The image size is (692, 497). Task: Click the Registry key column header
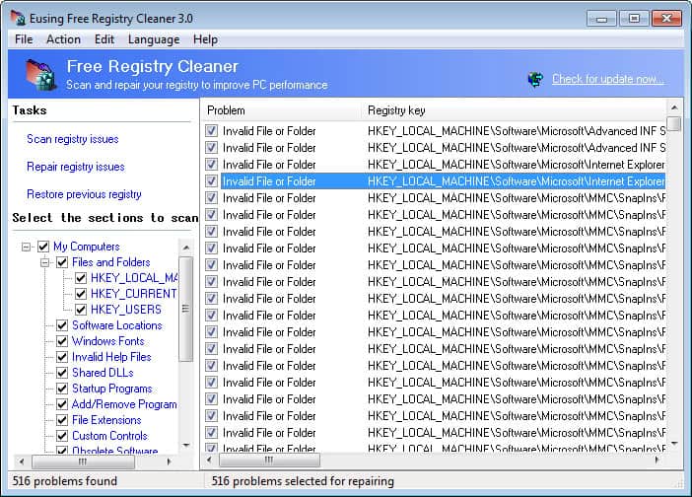click(515, 110)
